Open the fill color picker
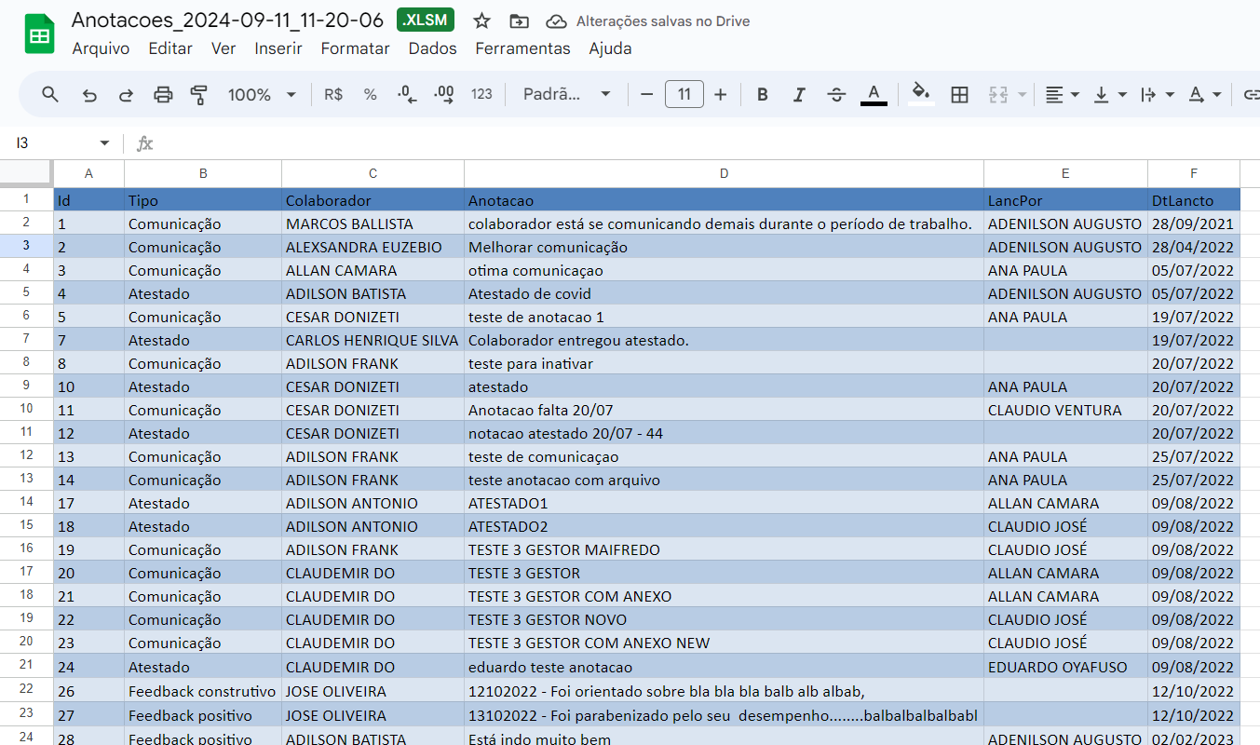Screen dimensions: 1260x745 click(920, 94)
